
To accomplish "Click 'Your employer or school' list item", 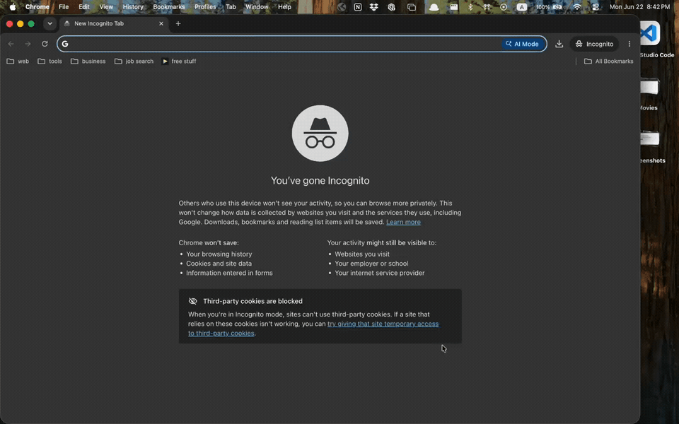I will point(371,264).
